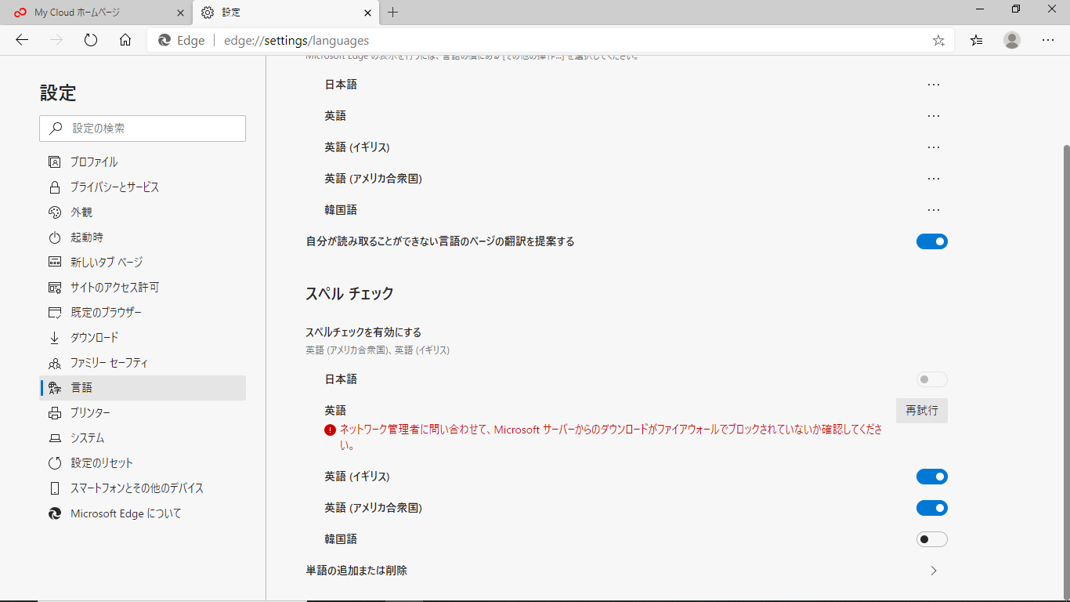Select 言語 in the settings sidebar
This screenshot has height=602, width=1070.
pyautogui.click(x=143, y=387)
